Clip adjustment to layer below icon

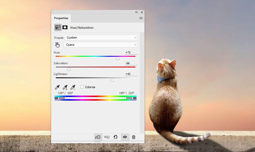click(98, 137)
